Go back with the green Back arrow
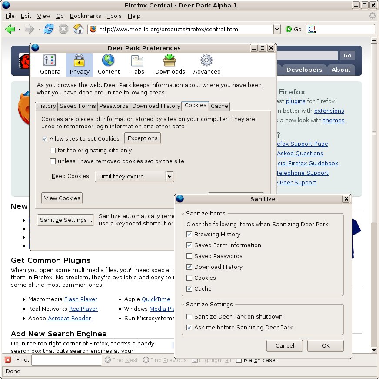 10,29
